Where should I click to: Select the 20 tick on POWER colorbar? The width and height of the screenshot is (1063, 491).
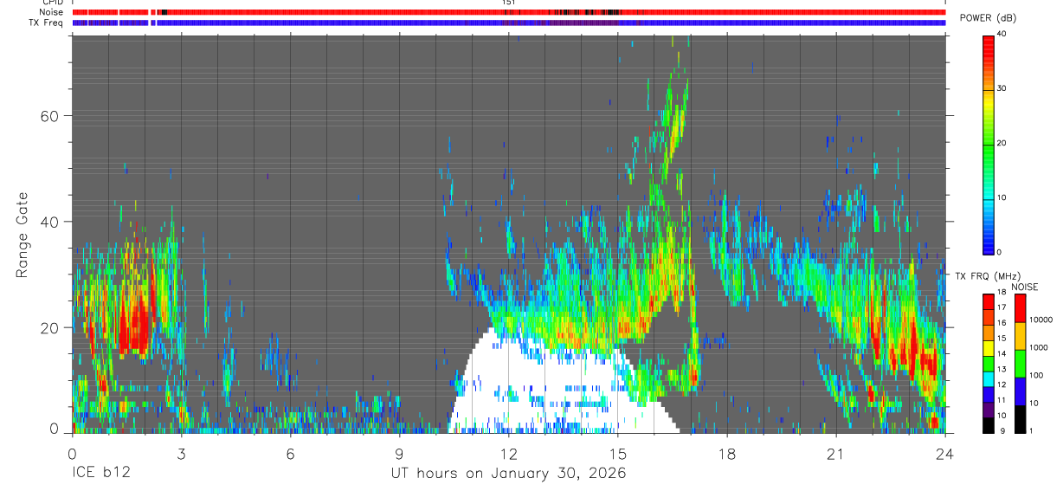[1003, 143]
